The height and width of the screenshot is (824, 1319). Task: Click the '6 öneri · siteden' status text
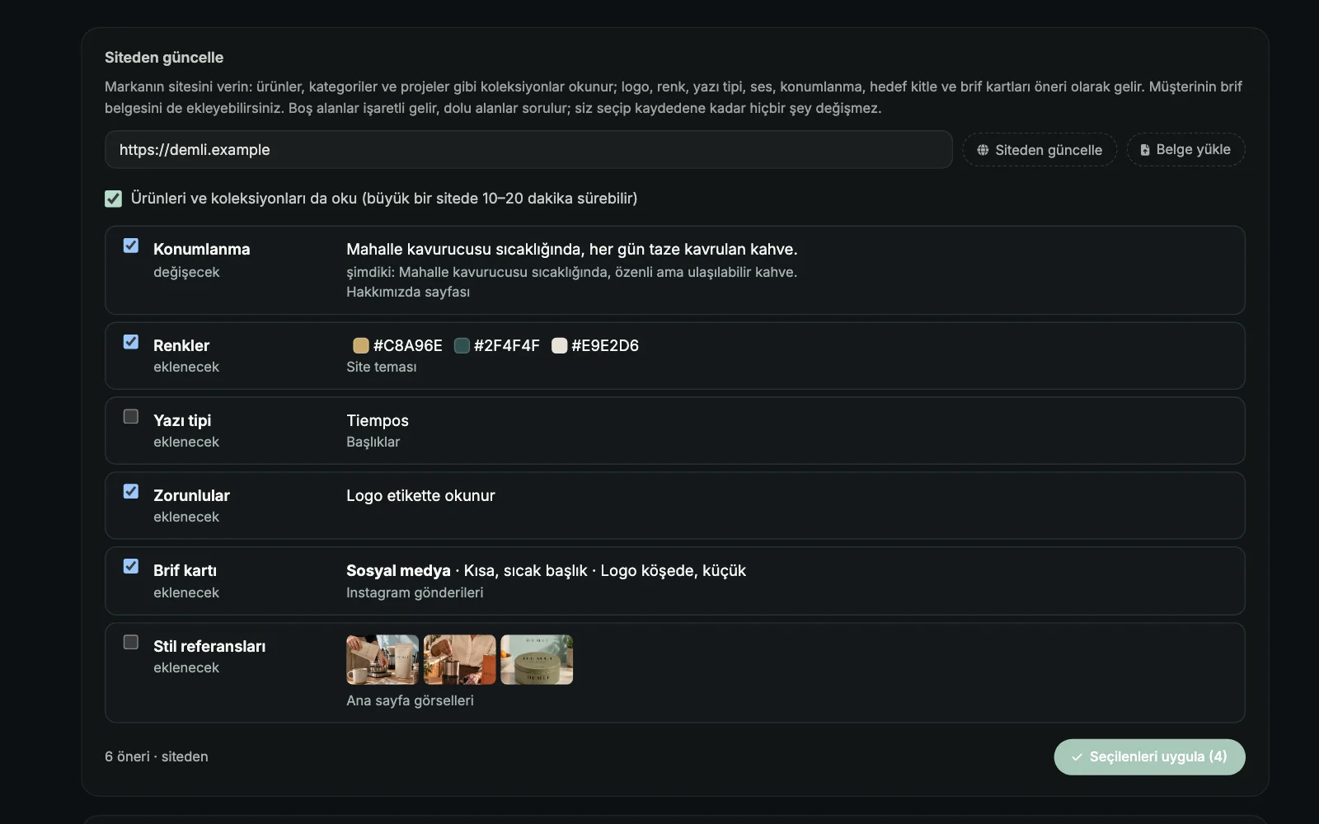(157, 757)
